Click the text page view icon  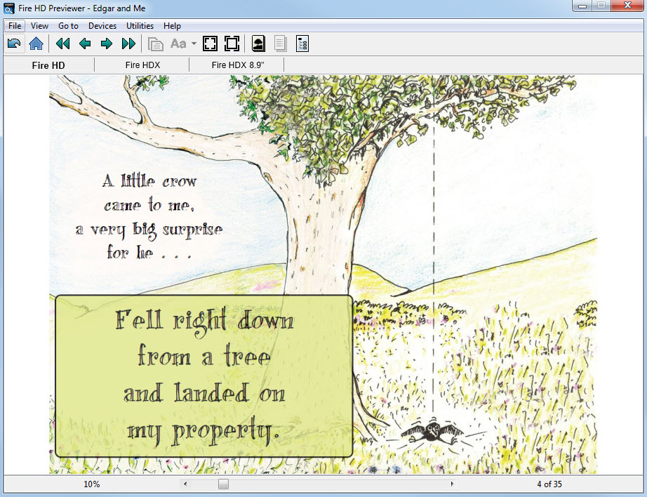[x=280, y=44]
